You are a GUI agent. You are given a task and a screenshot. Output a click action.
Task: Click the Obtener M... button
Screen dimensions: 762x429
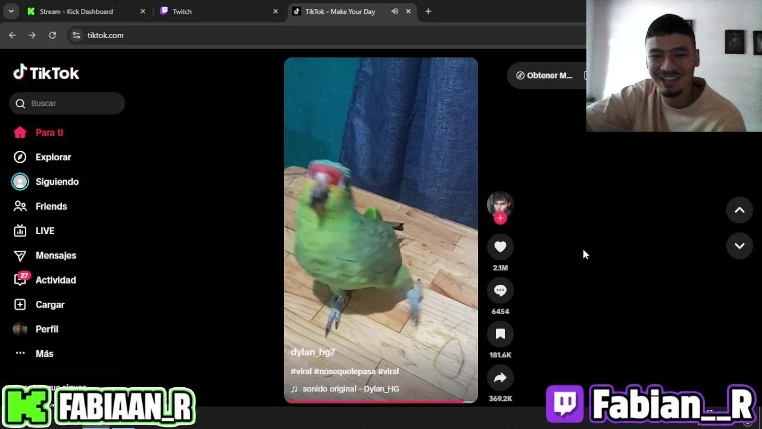(545, 75)
